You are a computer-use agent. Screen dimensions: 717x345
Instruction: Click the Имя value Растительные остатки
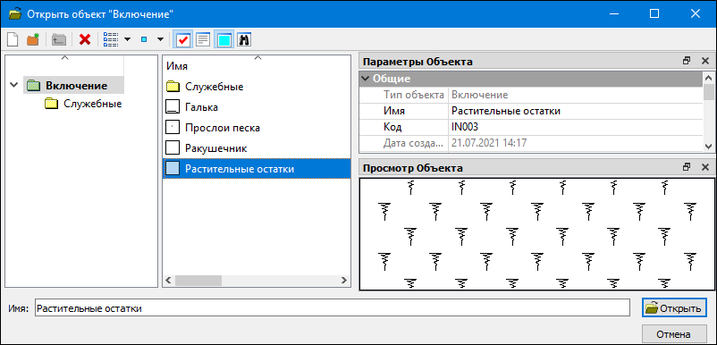click(576, 111)
